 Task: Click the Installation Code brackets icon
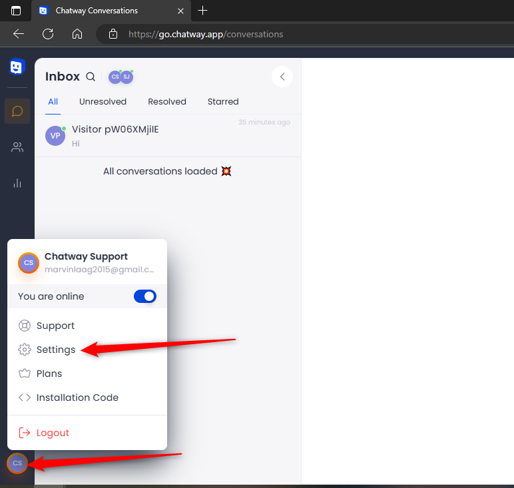(x=25, y=397)
